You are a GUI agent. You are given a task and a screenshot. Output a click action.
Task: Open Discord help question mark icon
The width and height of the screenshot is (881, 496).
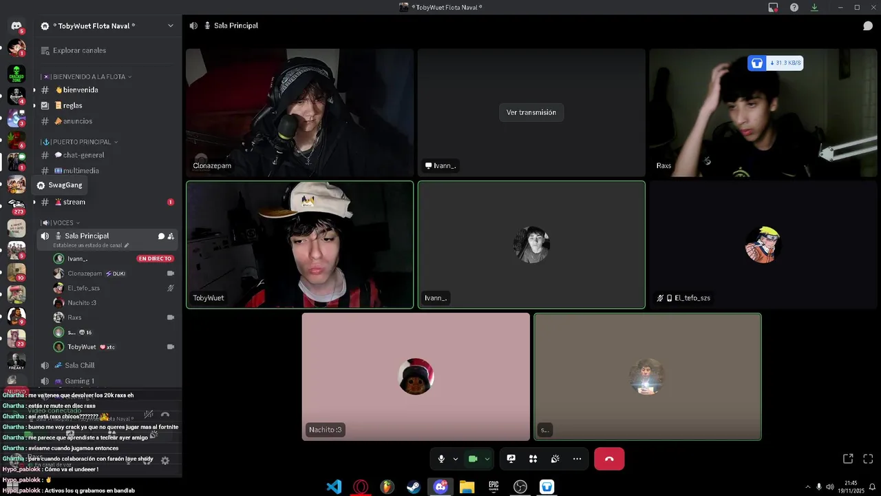794,8
